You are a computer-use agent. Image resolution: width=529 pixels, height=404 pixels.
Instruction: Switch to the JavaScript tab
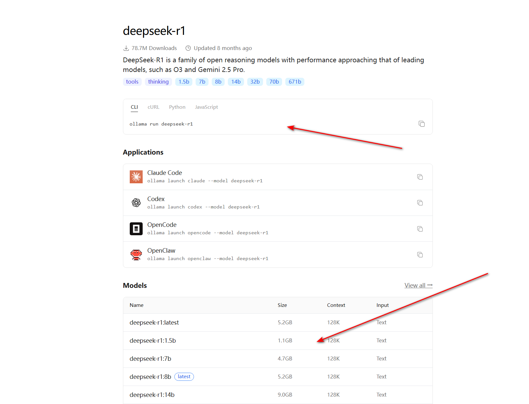207,107
